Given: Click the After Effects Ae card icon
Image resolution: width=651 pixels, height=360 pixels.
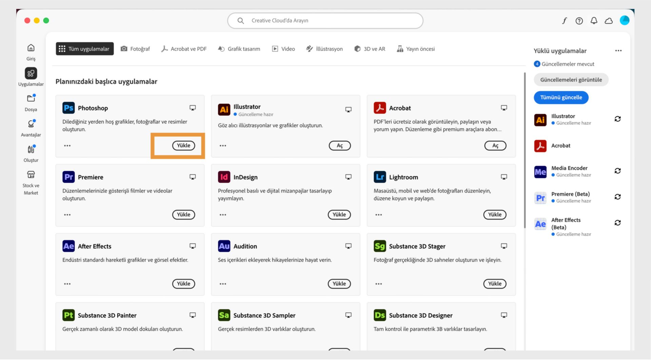Looking at the screenshot, I should [68, 246].
